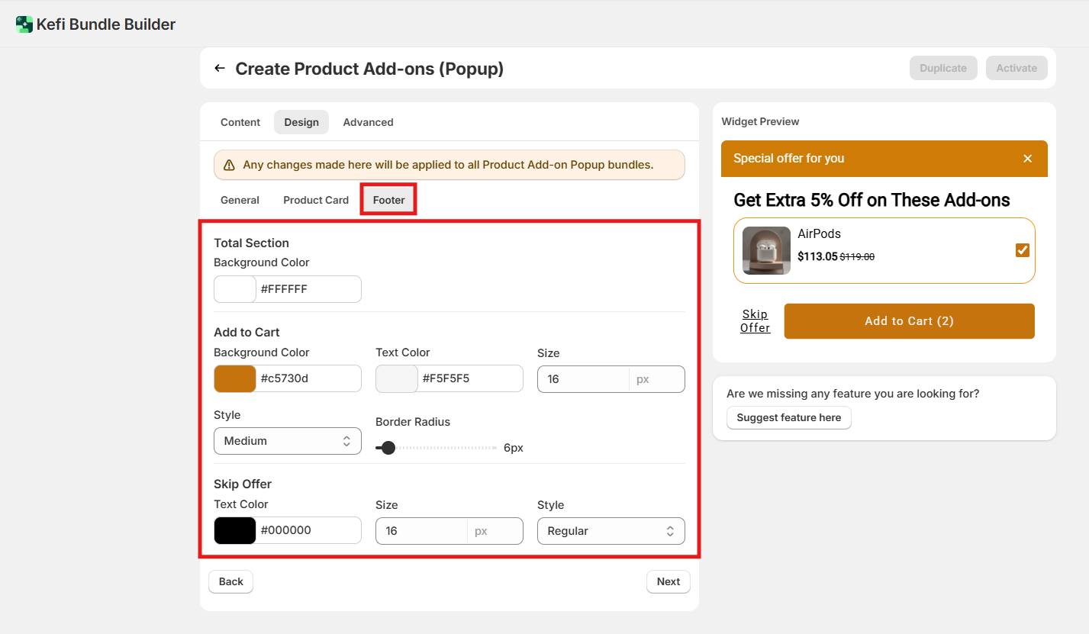Click the Skip Offer black text color swatch
1089x634 pixels.
pos(235,530)
